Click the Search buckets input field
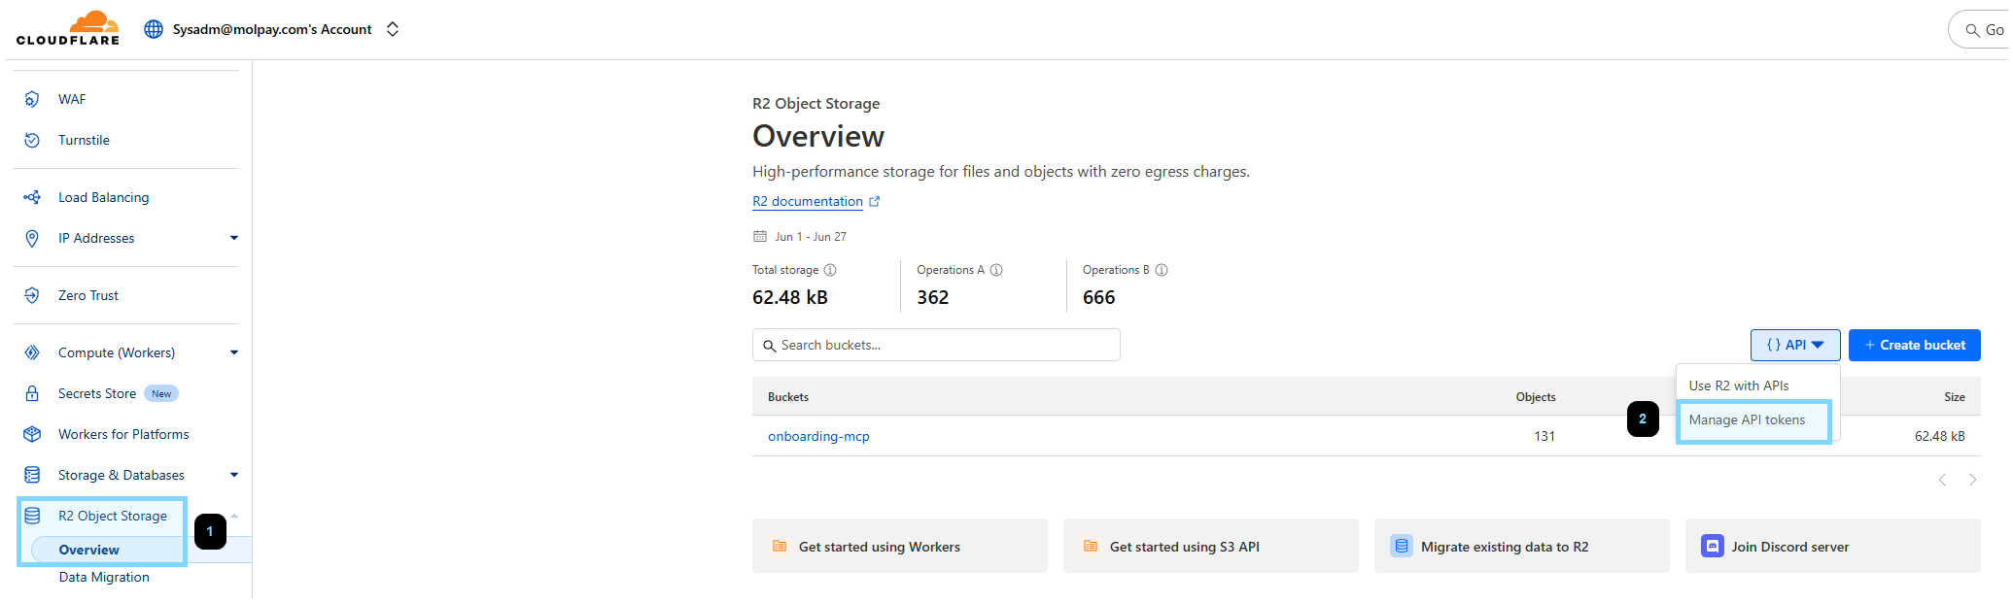Viewport: 2013px width, 603px height. pyautogui.click(x=943, y=345)
